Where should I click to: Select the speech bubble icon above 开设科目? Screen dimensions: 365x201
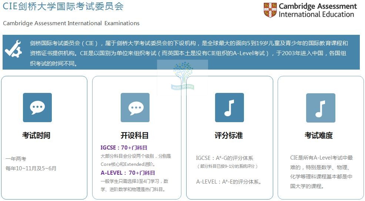135,107
